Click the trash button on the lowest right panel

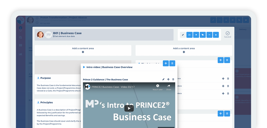[x=227, y=114]
